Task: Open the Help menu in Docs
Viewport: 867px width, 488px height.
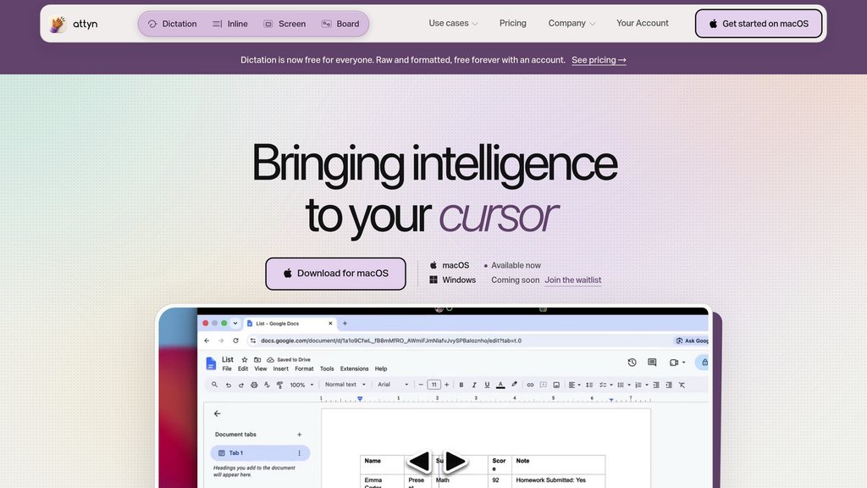Action: tap(381, 369)
